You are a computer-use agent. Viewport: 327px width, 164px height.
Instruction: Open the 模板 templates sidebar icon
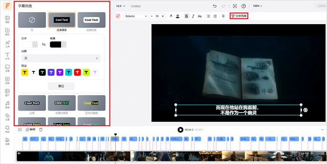(7, 19)
